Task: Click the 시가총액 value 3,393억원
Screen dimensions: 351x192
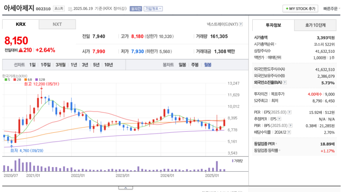Action: [325, 38]
